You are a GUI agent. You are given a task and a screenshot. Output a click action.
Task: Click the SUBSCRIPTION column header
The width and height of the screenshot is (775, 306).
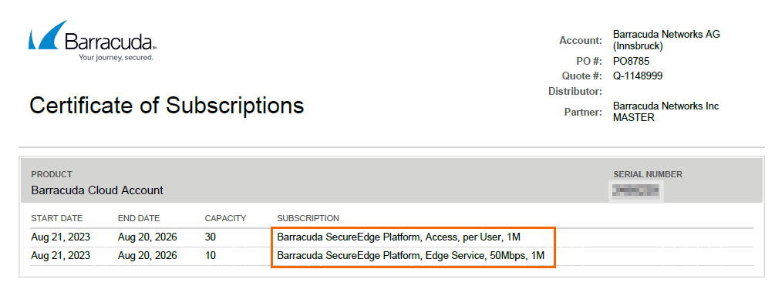point(308,218)
